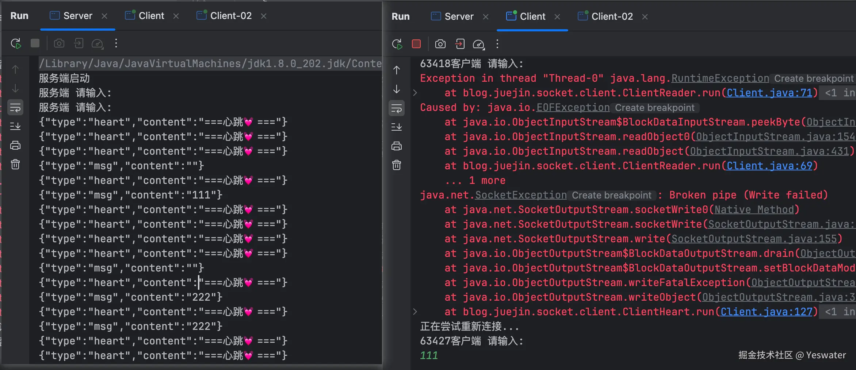Close the Server tab in right panel

click(x=486, y=17)
